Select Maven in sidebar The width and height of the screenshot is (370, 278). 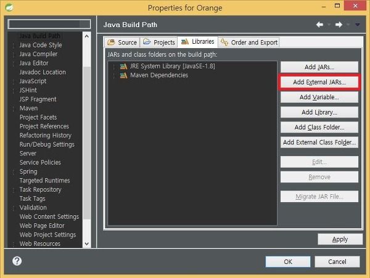(x=28, y=108)
